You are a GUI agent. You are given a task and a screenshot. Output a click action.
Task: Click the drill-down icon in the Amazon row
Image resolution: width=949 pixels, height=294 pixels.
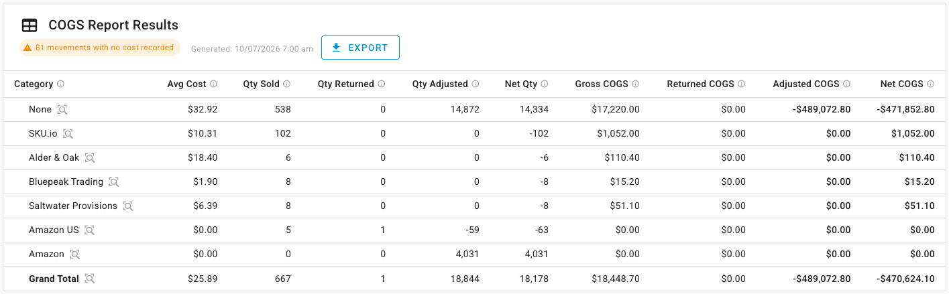click(x=75, y=254)
